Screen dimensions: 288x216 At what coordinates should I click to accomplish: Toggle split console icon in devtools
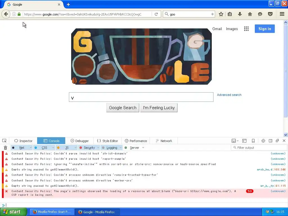244,141
